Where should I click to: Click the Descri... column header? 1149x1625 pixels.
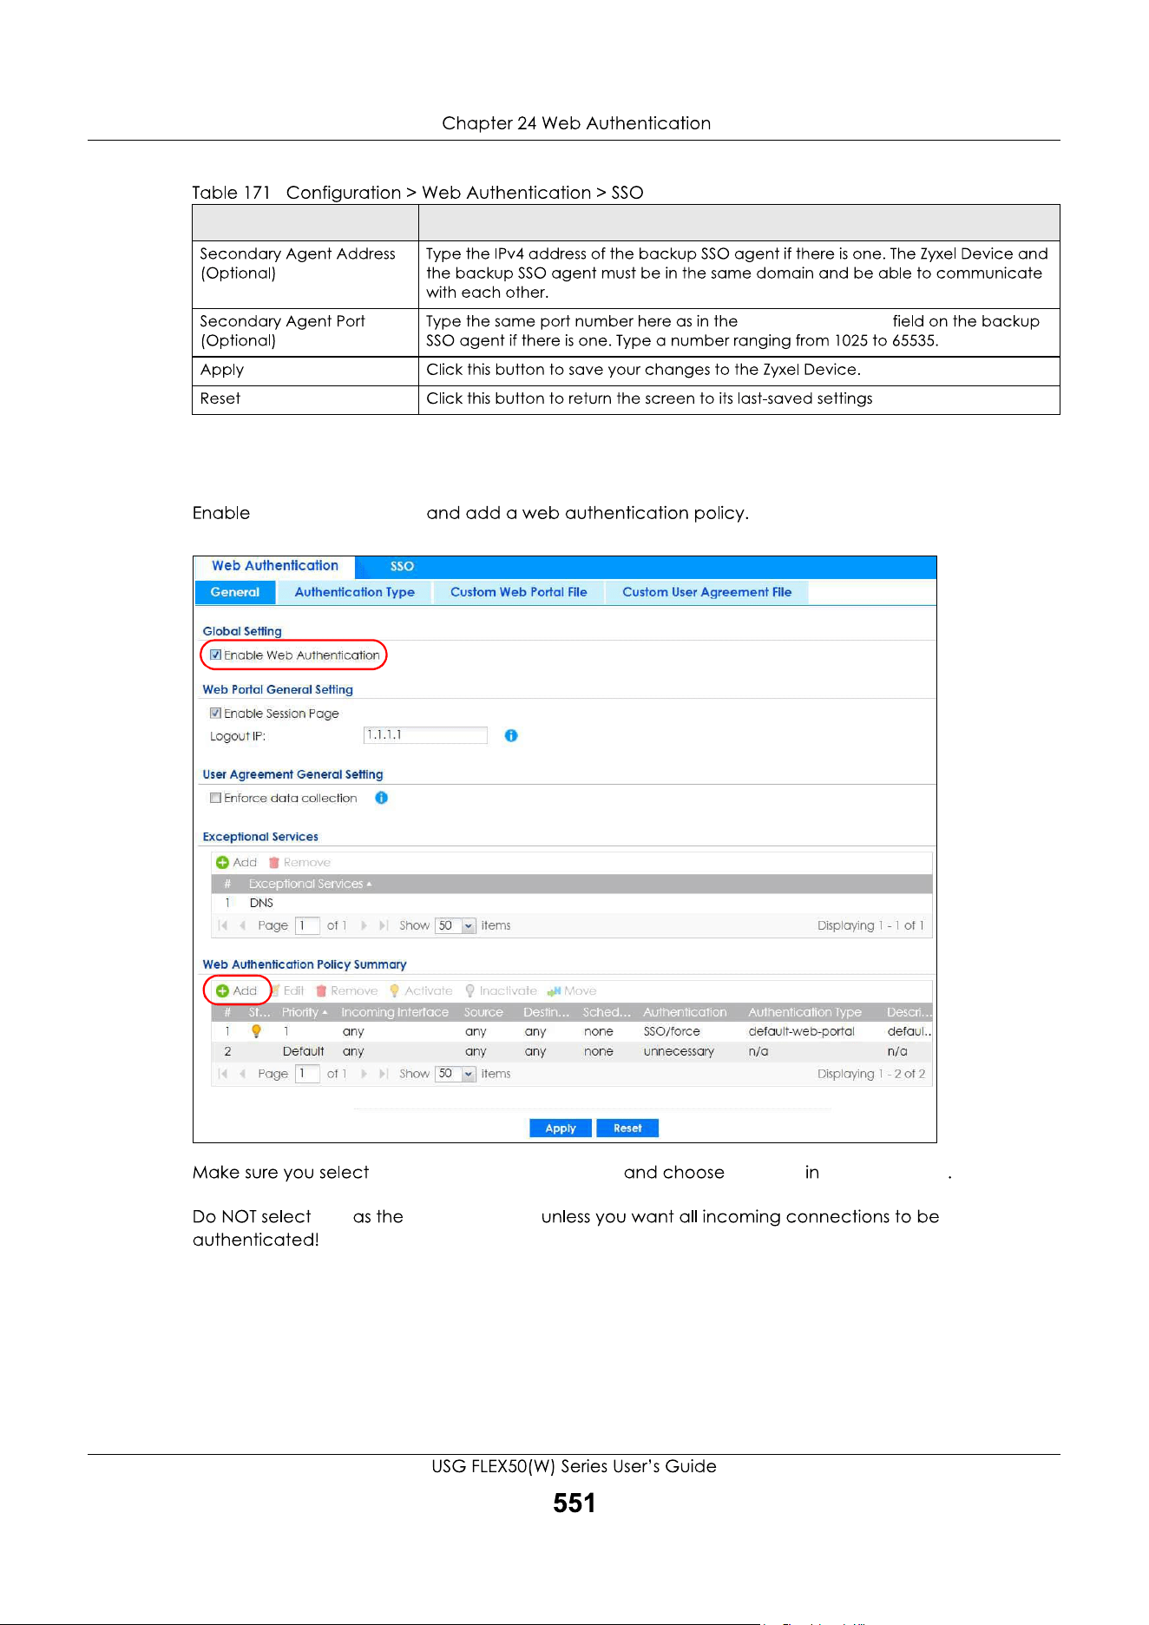[x=909, y=1012]
